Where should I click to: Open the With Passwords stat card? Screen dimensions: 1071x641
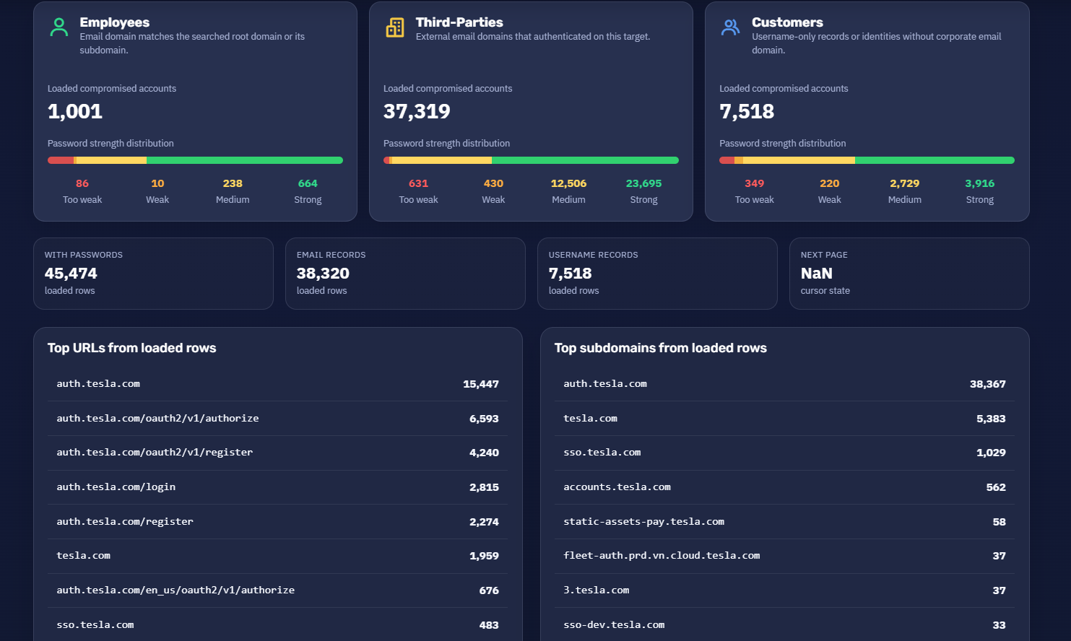click(153, 274)
